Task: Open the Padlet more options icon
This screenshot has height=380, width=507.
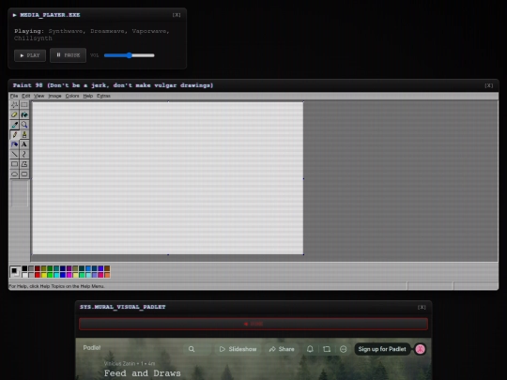Action: 344,349
